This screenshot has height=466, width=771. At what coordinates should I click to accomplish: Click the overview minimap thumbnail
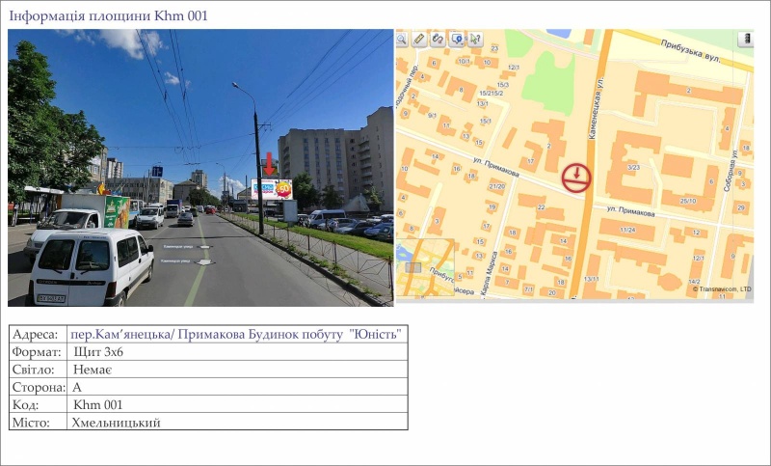click(x=424, y=267)
